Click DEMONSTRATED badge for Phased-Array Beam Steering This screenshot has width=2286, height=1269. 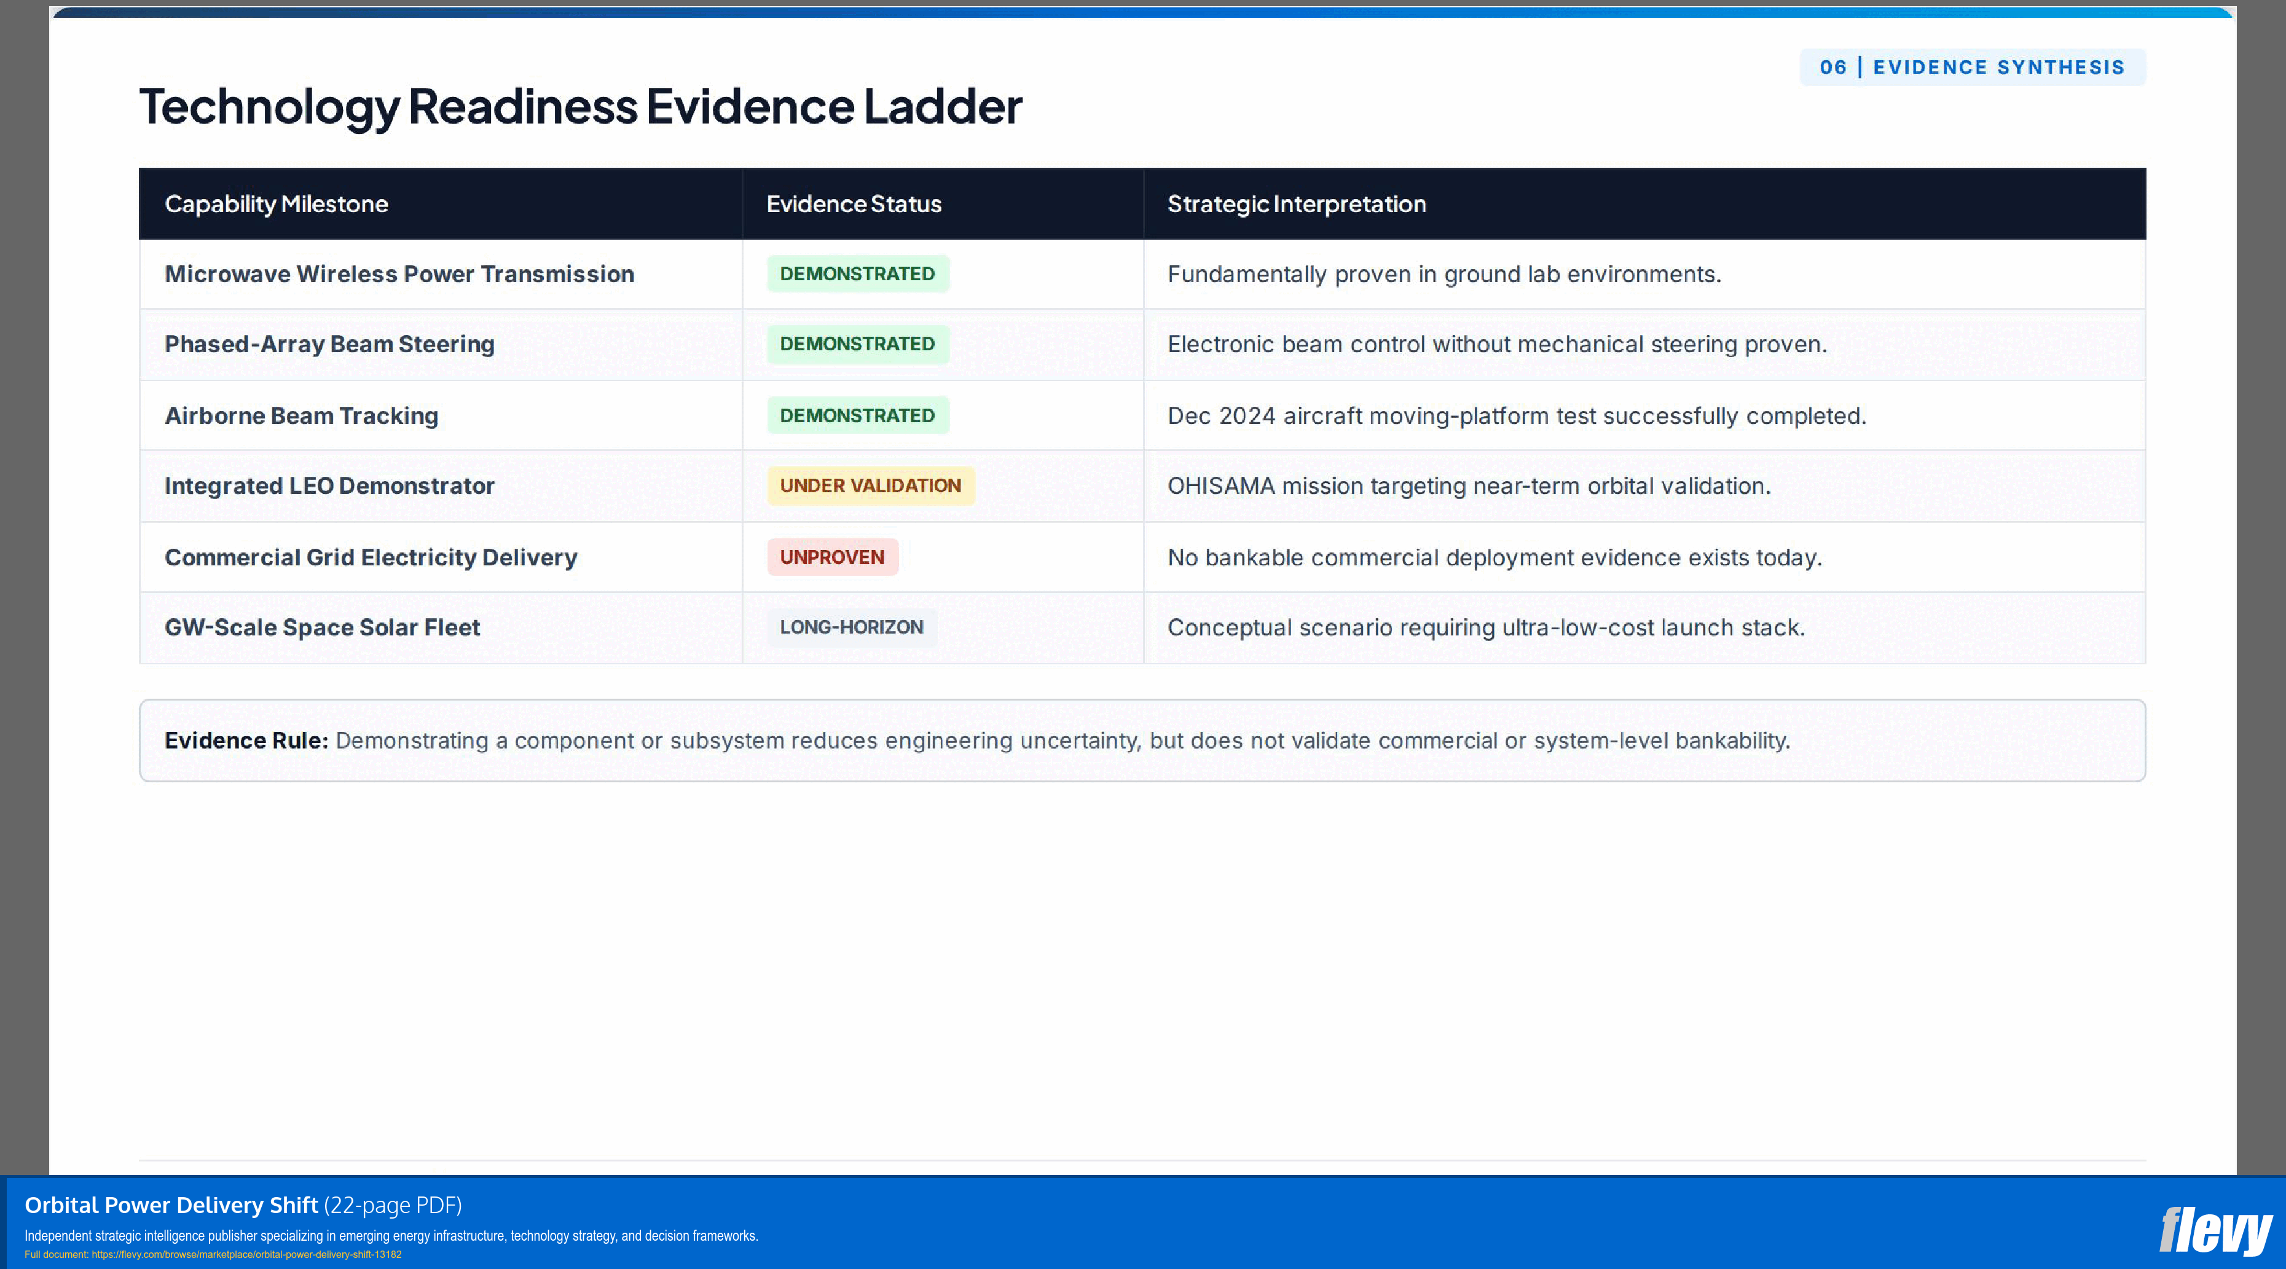(x=857, y=344)
